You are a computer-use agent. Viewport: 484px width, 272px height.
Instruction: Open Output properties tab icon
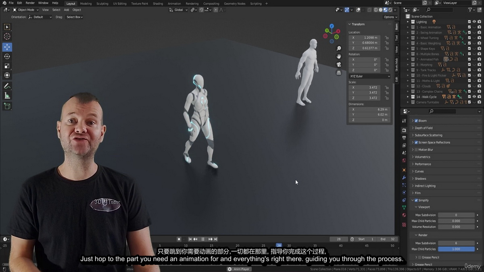click(x=404, y=138)
